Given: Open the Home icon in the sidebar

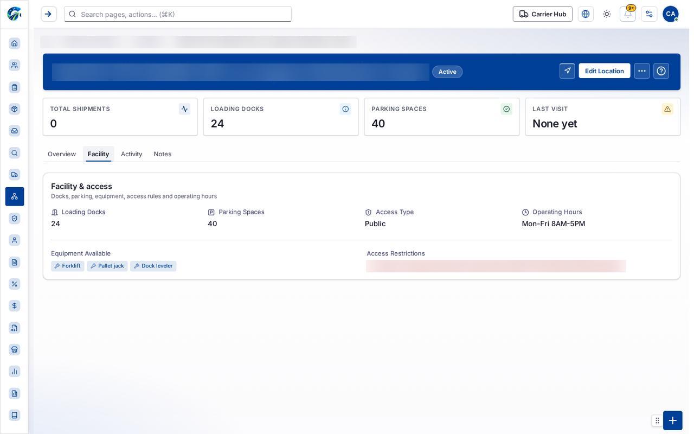Looking at the screenshot, I should 15,43.
